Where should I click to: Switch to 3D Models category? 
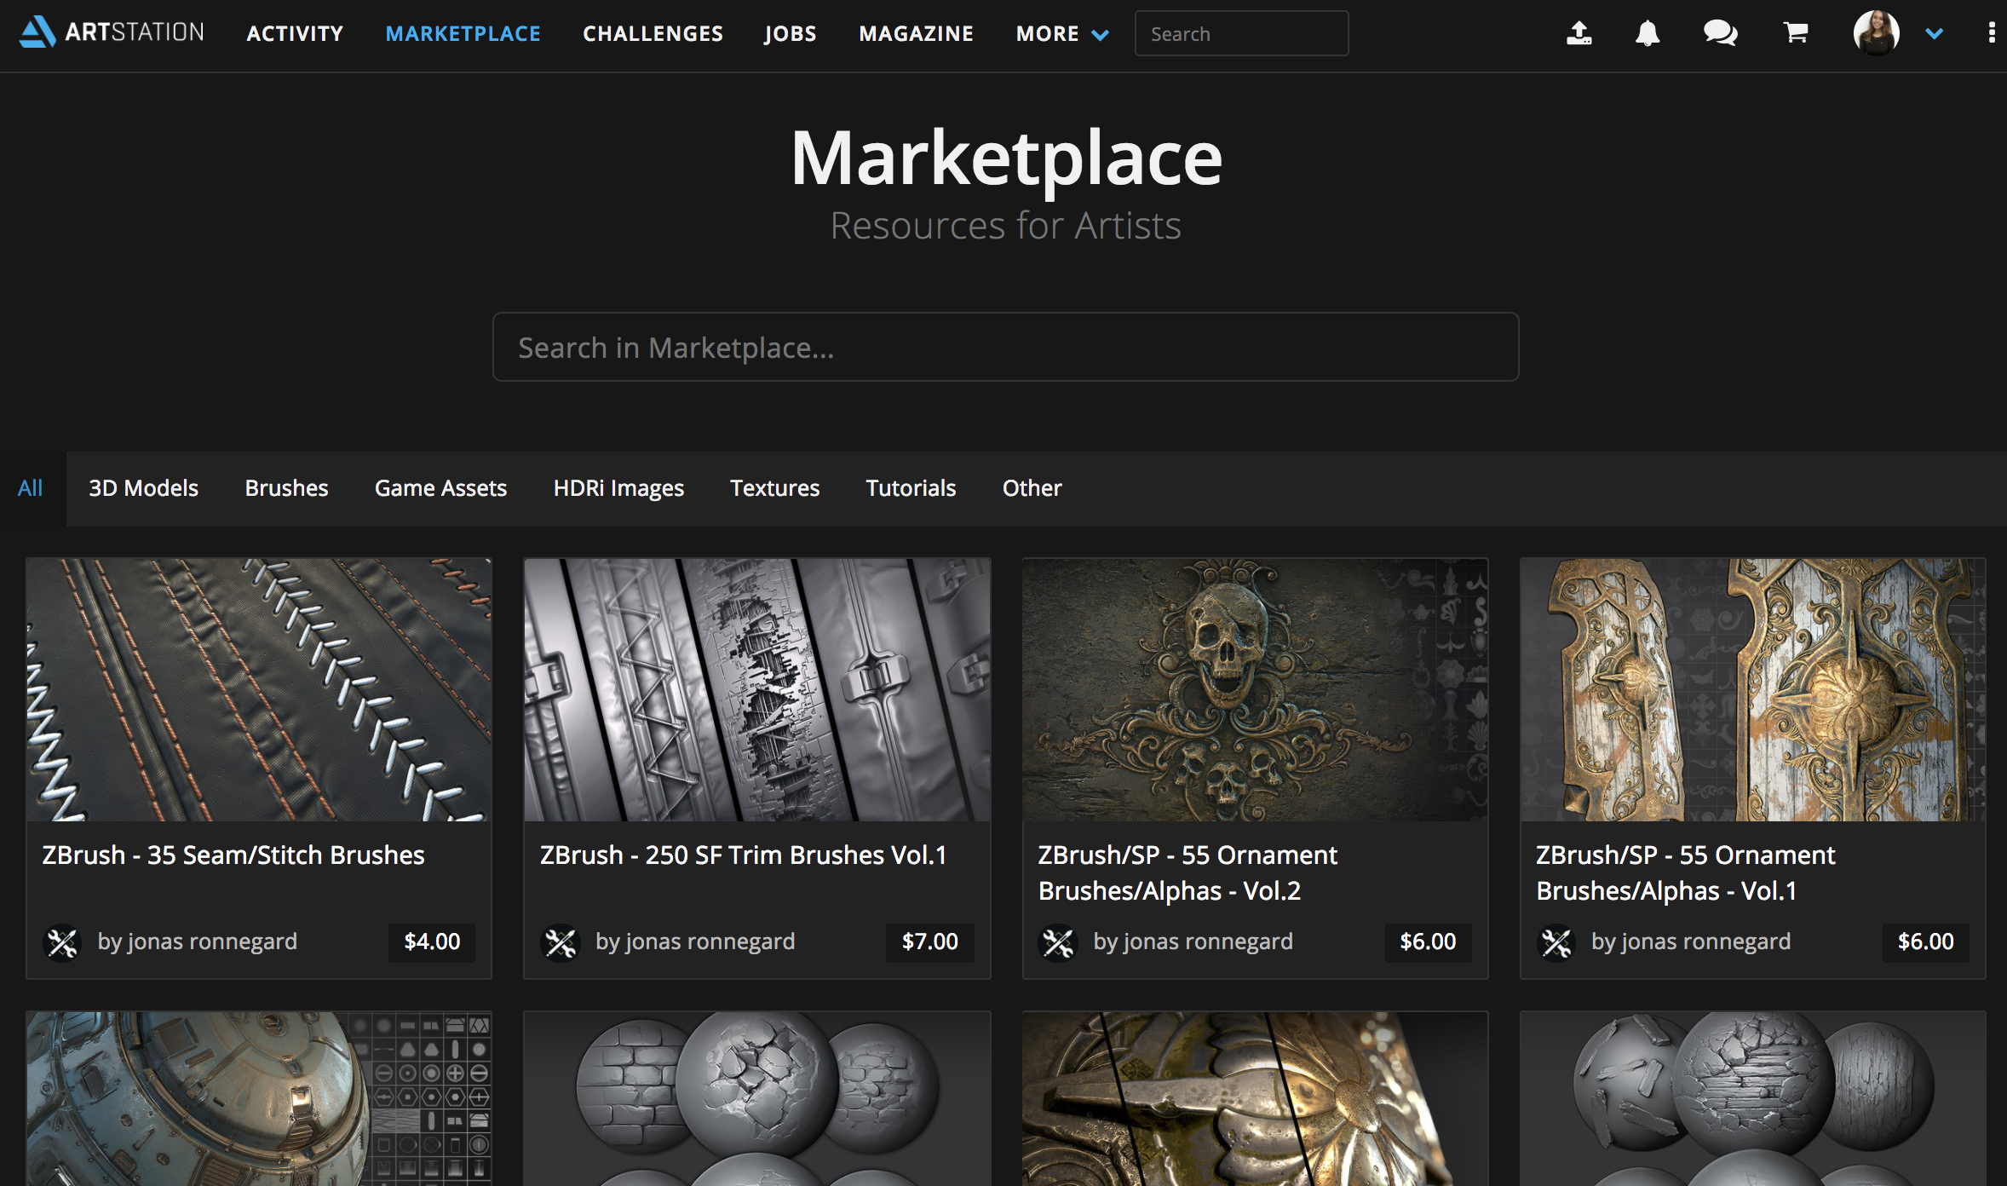click(143, 488)
